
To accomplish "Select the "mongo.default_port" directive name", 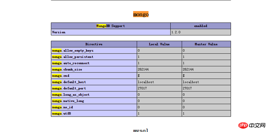I will pyautogui.click(x=69, y=88).
